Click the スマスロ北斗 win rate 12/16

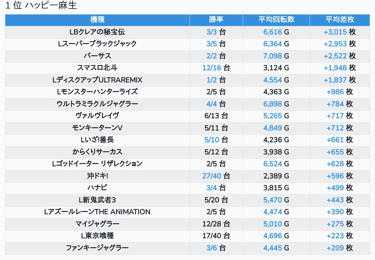click(212, 68)
